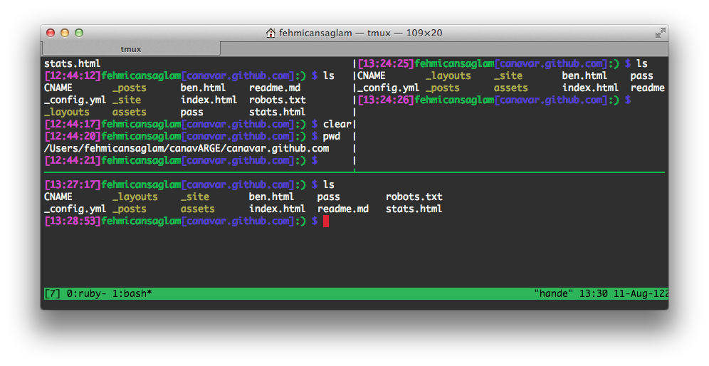Toggle fullscreen with the arrows icon
The width and height of the screenshot is (709, 366).
coord(660,33)
